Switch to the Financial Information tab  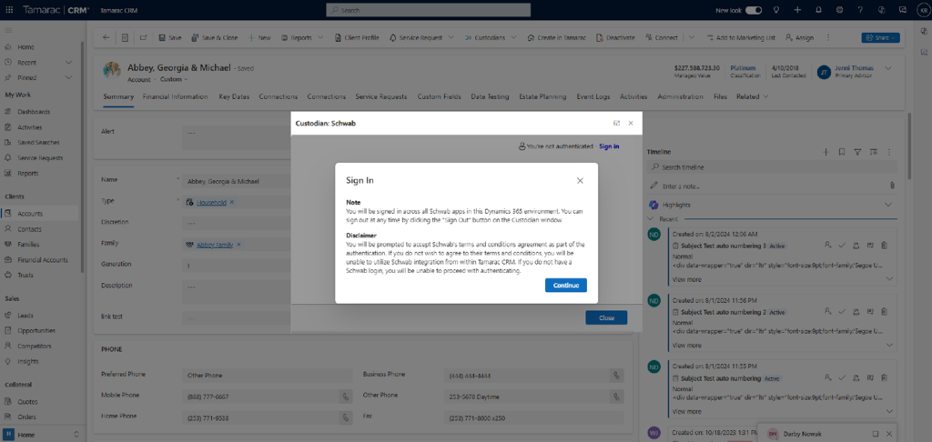(176, 96)
